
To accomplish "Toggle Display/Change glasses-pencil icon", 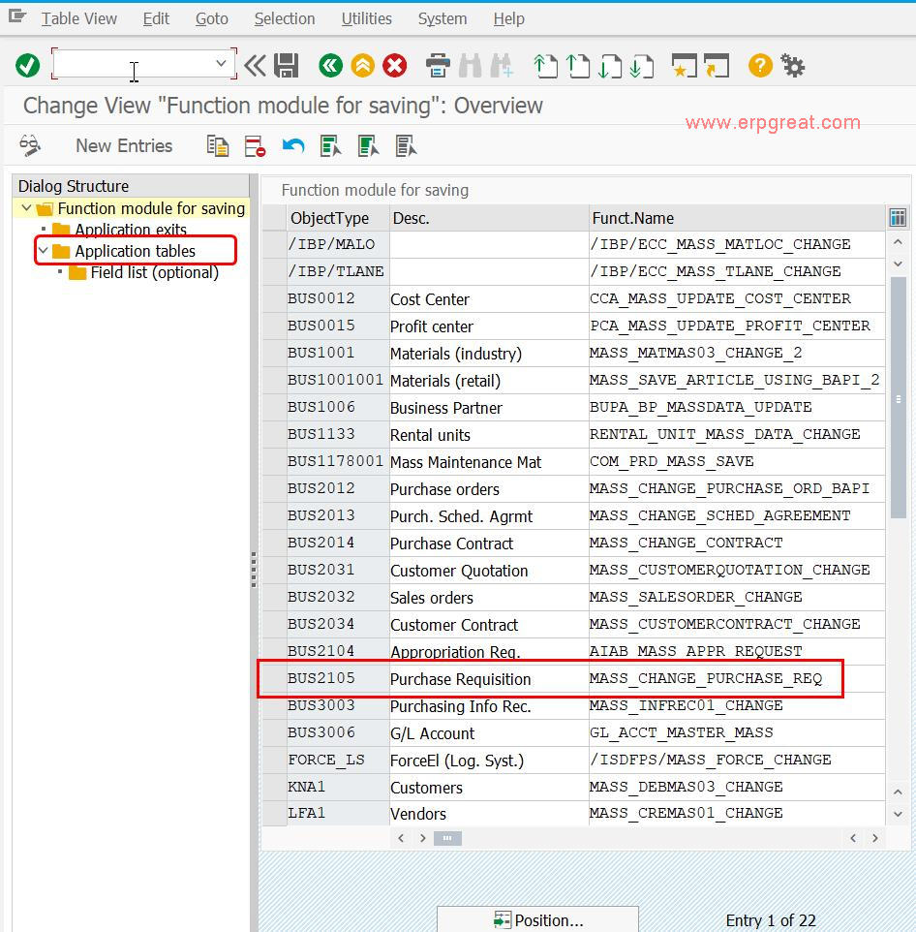I will [30, 145].
